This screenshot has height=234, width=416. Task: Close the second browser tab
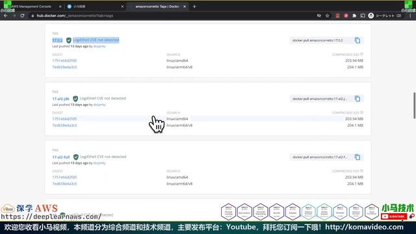pyautogui.click(x=122, y=6)
